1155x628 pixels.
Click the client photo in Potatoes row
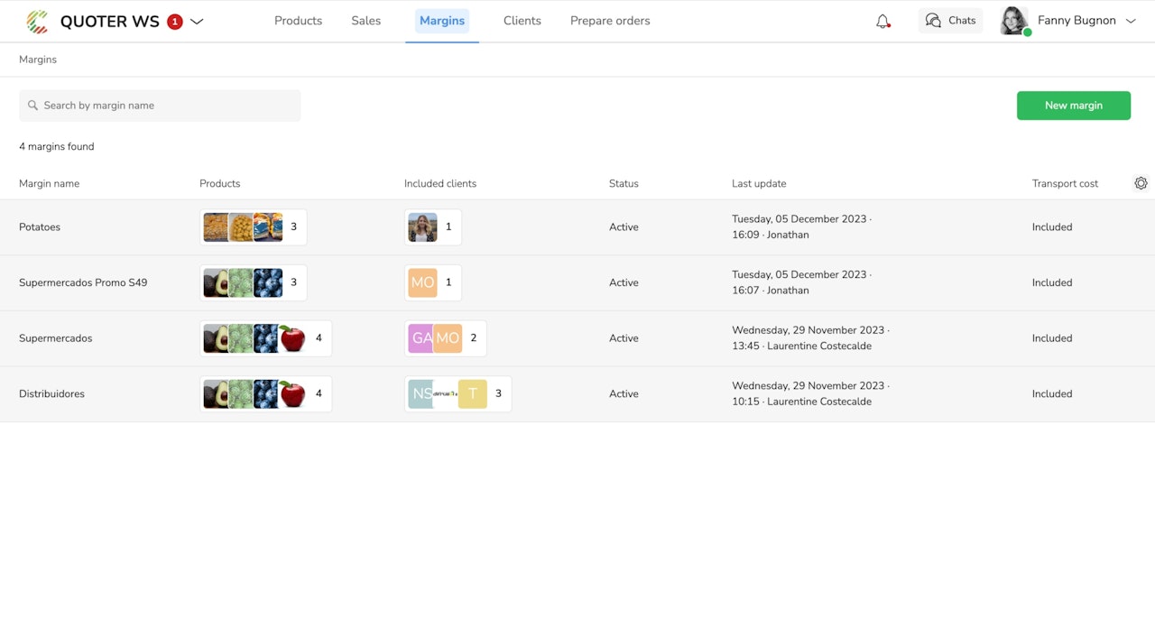click(422, 227)
